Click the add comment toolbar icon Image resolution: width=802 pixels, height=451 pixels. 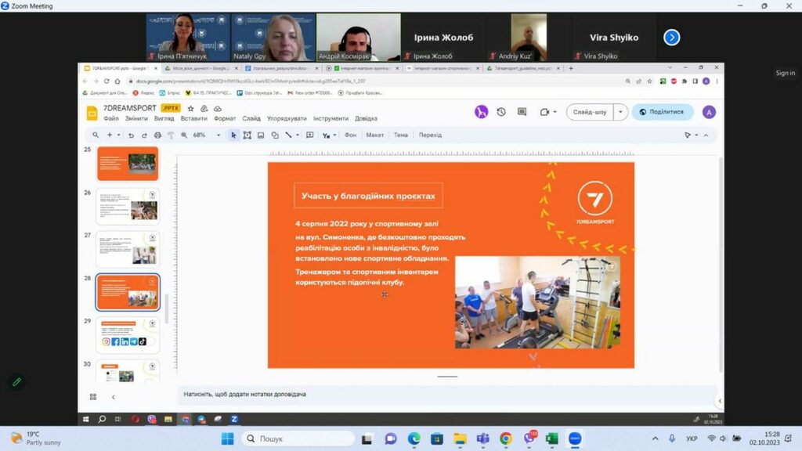click(310, 135)
